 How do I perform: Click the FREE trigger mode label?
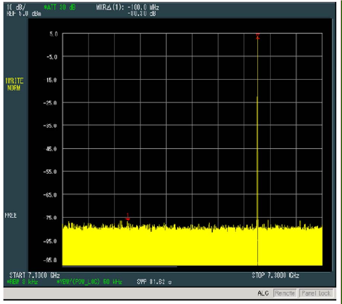(11, 215)
